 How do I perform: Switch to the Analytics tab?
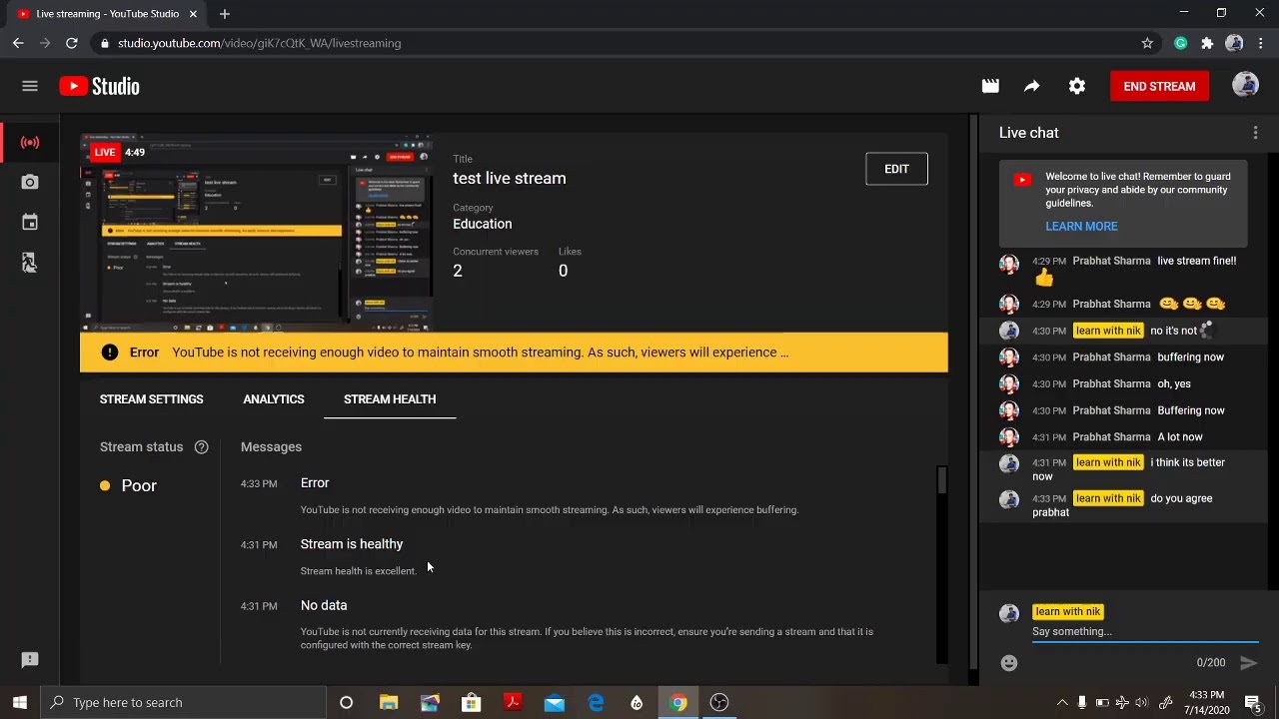(x=274, y=399)
